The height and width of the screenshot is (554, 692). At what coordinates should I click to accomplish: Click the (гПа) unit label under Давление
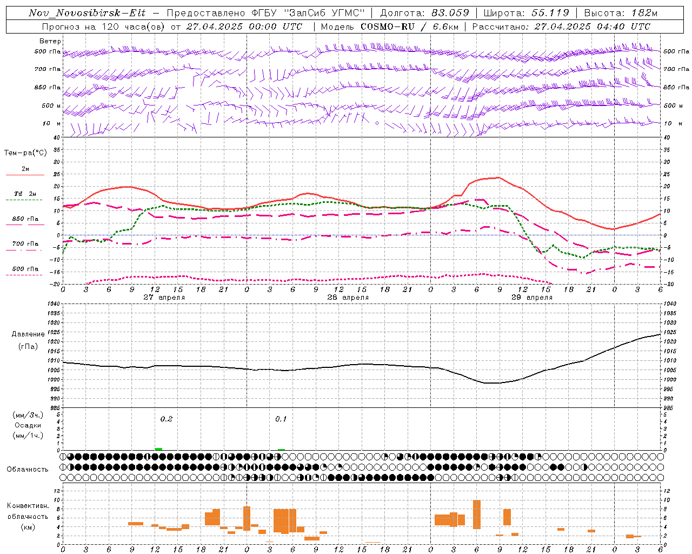[28, 347]
